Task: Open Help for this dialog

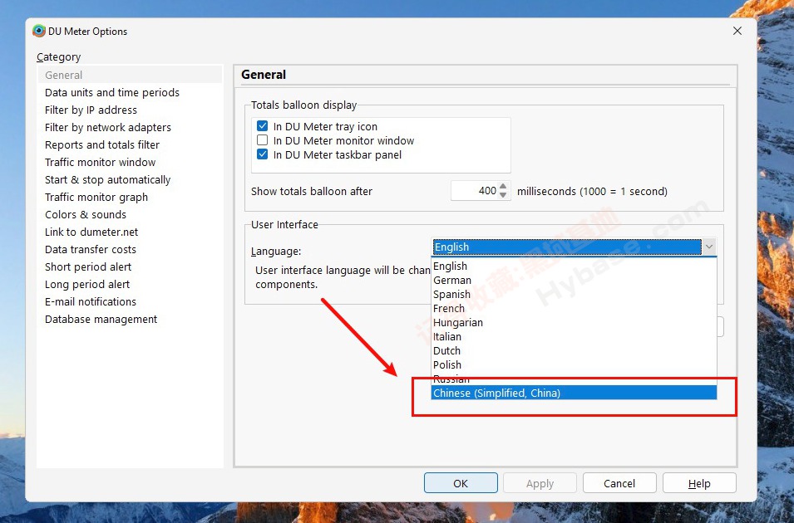Action: (699, 483)
